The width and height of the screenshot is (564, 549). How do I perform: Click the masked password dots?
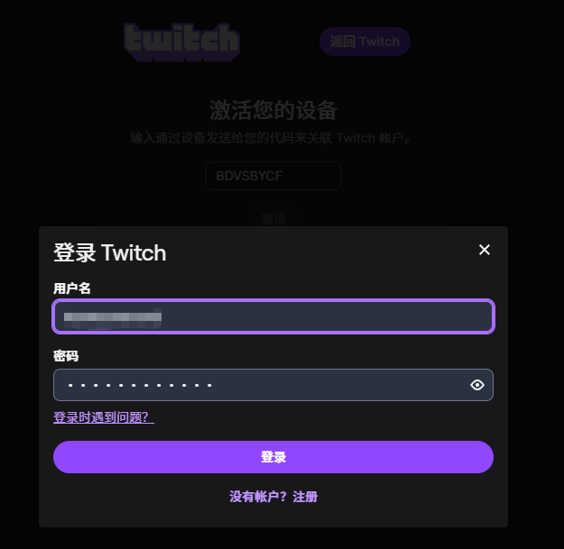pyautogui.click(x=140, y=385)
